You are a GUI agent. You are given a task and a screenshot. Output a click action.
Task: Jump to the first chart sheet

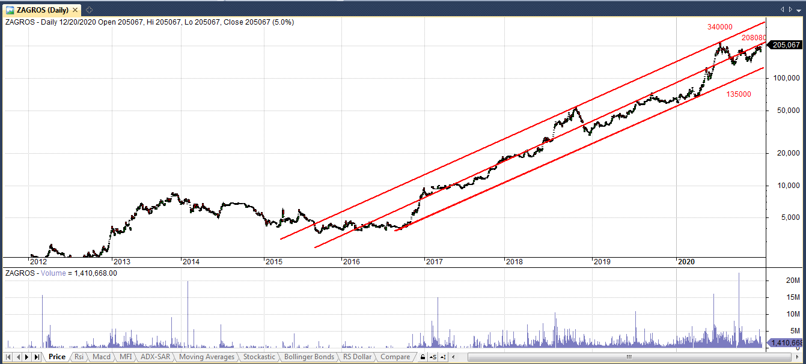pos(7,357)
